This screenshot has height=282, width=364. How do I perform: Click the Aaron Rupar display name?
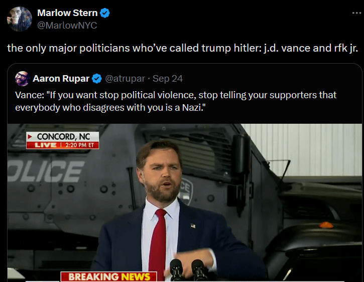coord(61,79)
